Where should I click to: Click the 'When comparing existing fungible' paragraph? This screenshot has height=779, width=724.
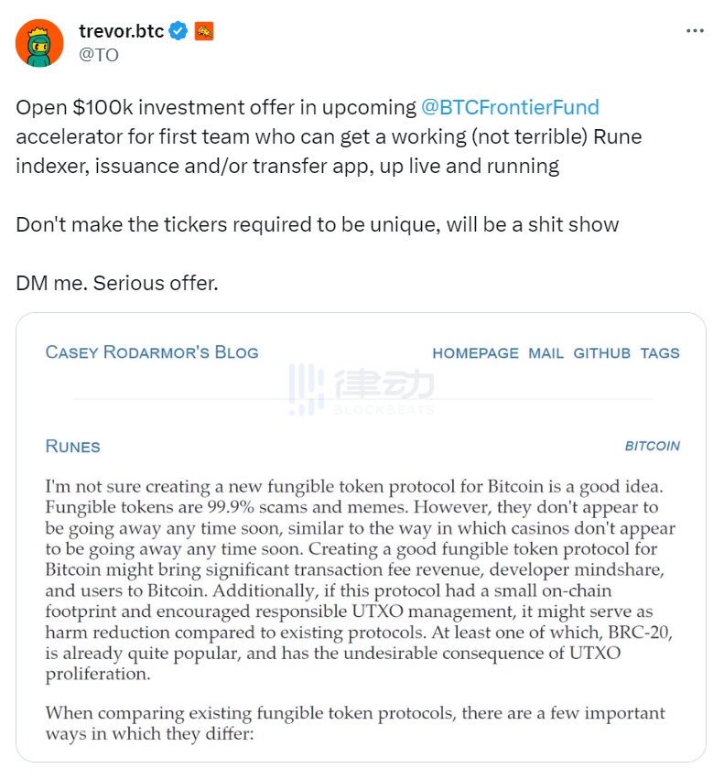pos(355,723)
